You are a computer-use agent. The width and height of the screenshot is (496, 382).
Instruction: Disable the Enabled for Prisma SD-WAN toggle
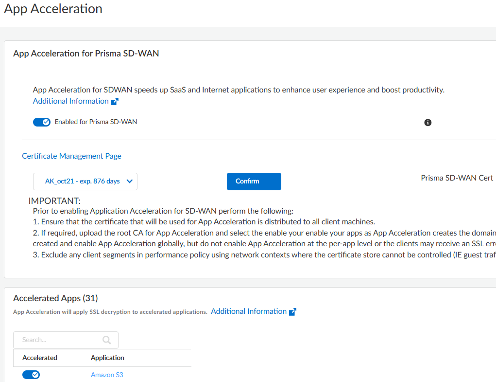click(41, 122)
